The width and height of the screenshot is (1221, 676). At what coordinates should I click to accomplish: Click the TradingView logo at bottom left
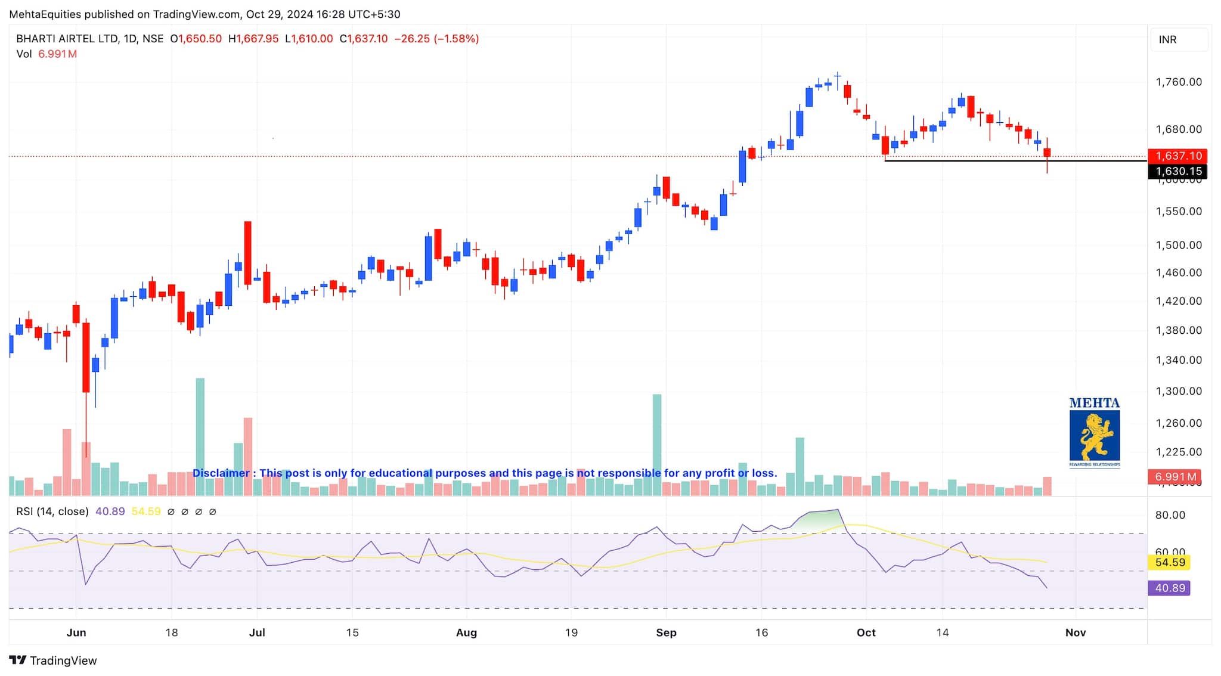pyautogui.click(x=52, y=661)
